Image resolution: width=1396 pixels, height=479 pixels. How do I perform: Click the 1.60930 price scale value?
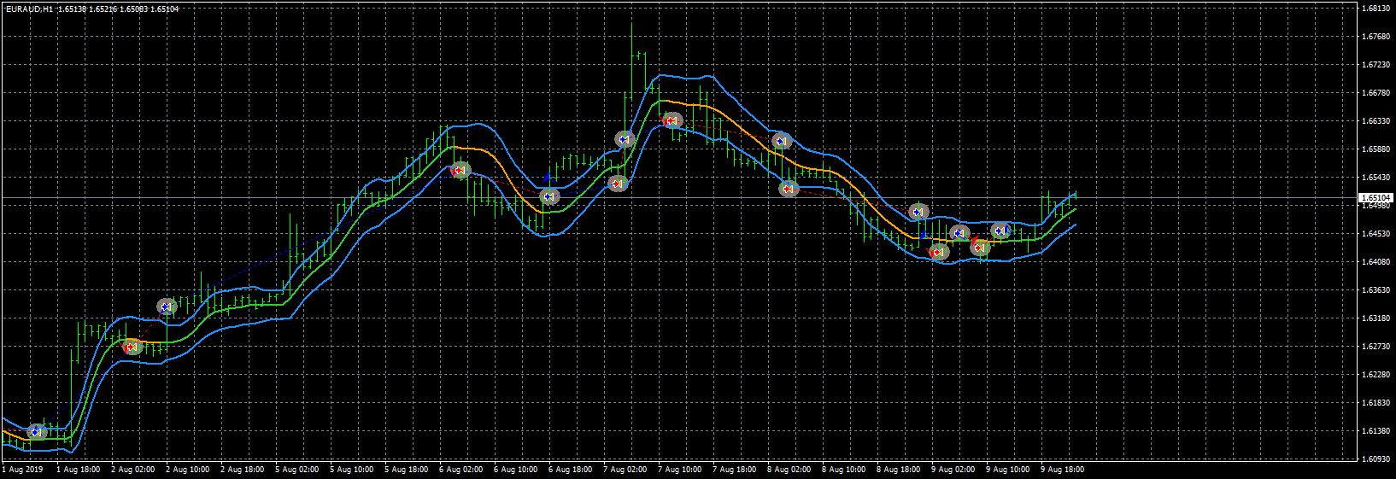(1375, 459)
